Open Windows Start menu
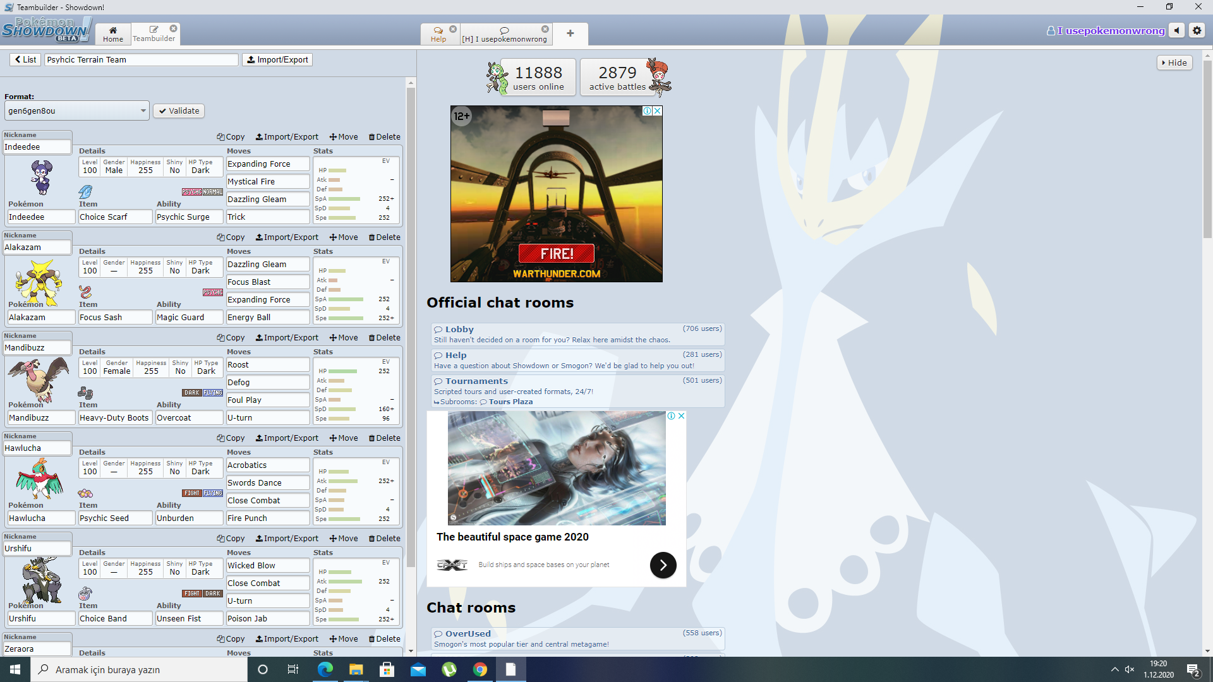The width and height of the screenshot is (1213, 682). [x=15, y=669]
